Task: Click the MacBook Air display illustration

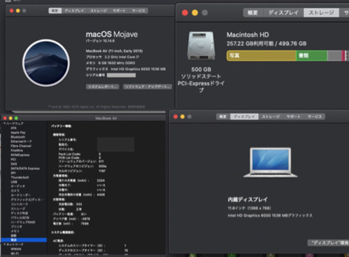Action: (270, 162)
